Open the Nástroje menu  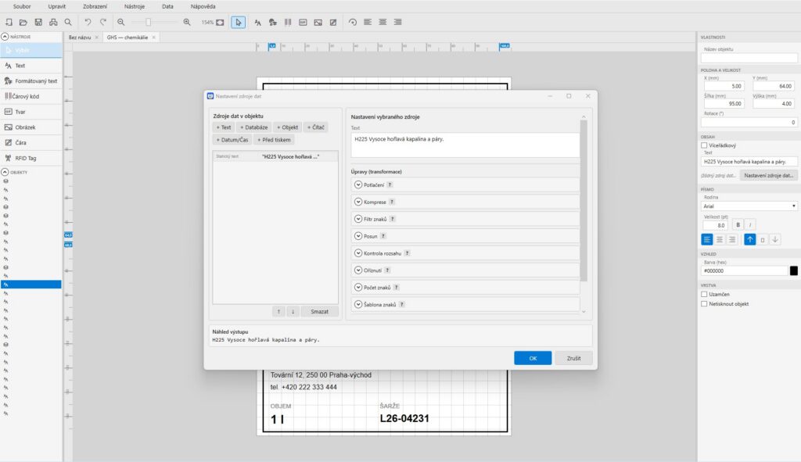tap(135, 6)
